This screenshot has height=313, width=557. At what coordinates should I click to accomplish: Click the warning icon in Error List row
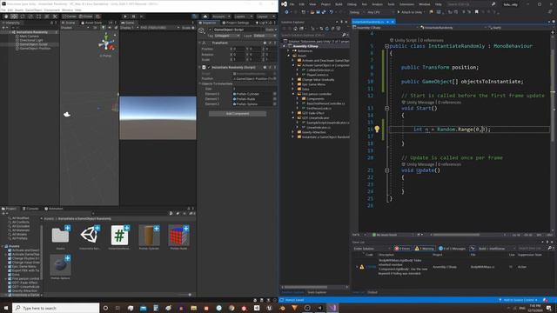tap(362, 267)
